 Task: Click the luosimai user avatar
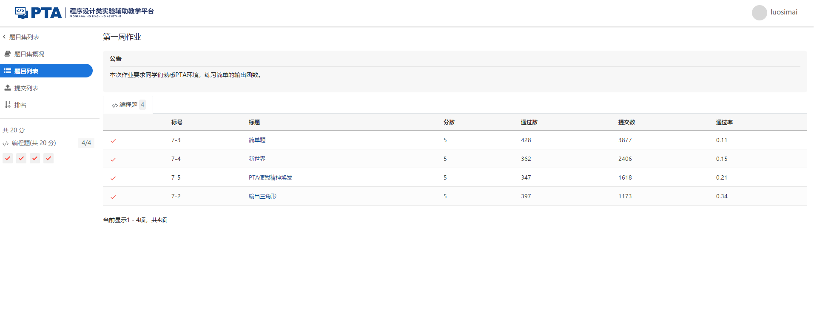pyautogui.click(x=759, y=13)
